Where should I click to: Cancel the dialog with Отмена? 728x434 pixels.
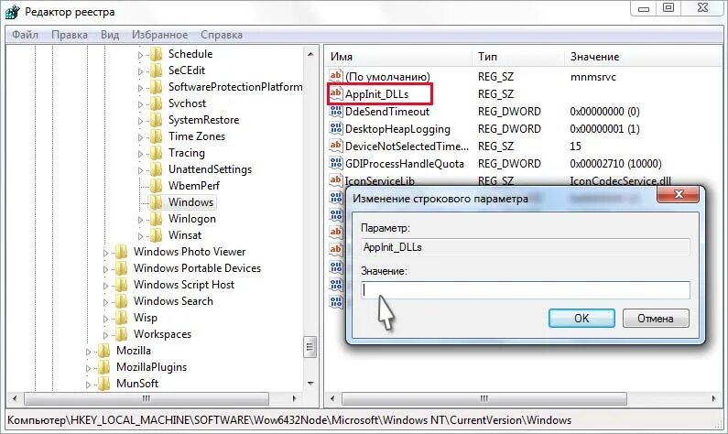[x=656, y=319]
